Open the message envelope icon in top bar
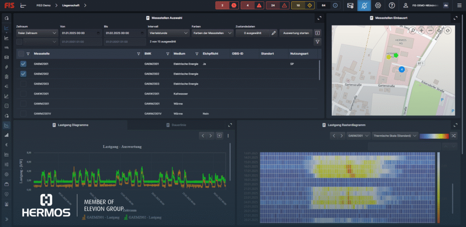This screenshot has height=227, width=466. coord(350,5)
